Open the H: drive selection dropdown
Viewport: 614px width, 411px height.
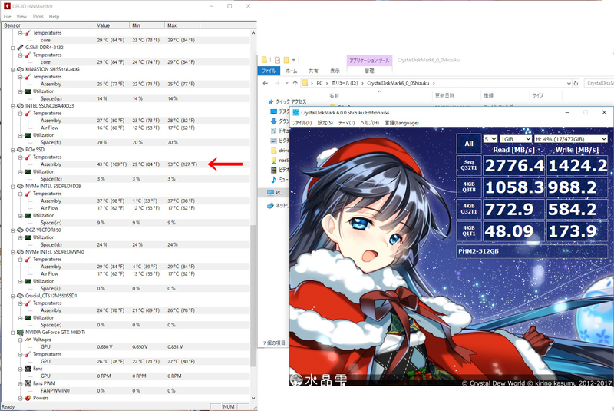coord(571,139)
